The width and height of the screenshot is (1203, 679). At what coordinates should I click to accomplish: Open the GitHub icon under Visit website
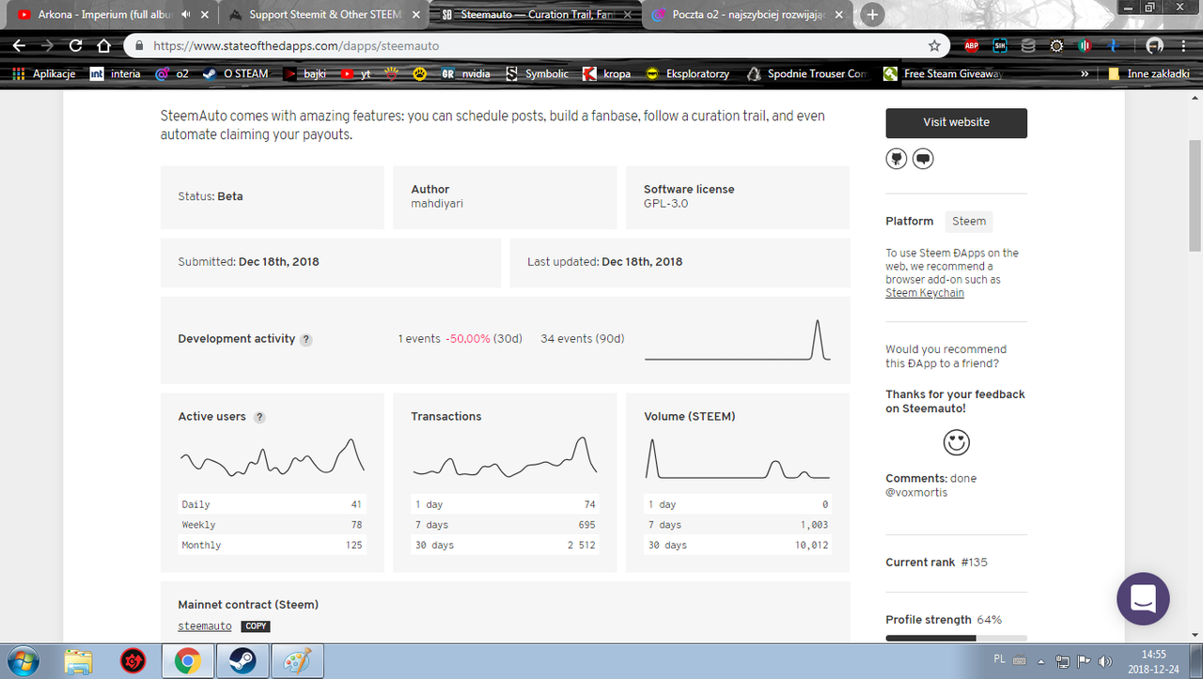point(897,159)
